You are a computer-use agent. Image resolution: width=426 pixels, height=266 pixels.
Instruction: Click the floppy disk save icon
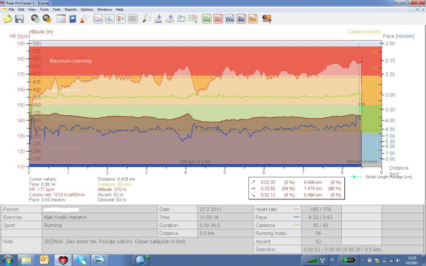pos(20,19)
